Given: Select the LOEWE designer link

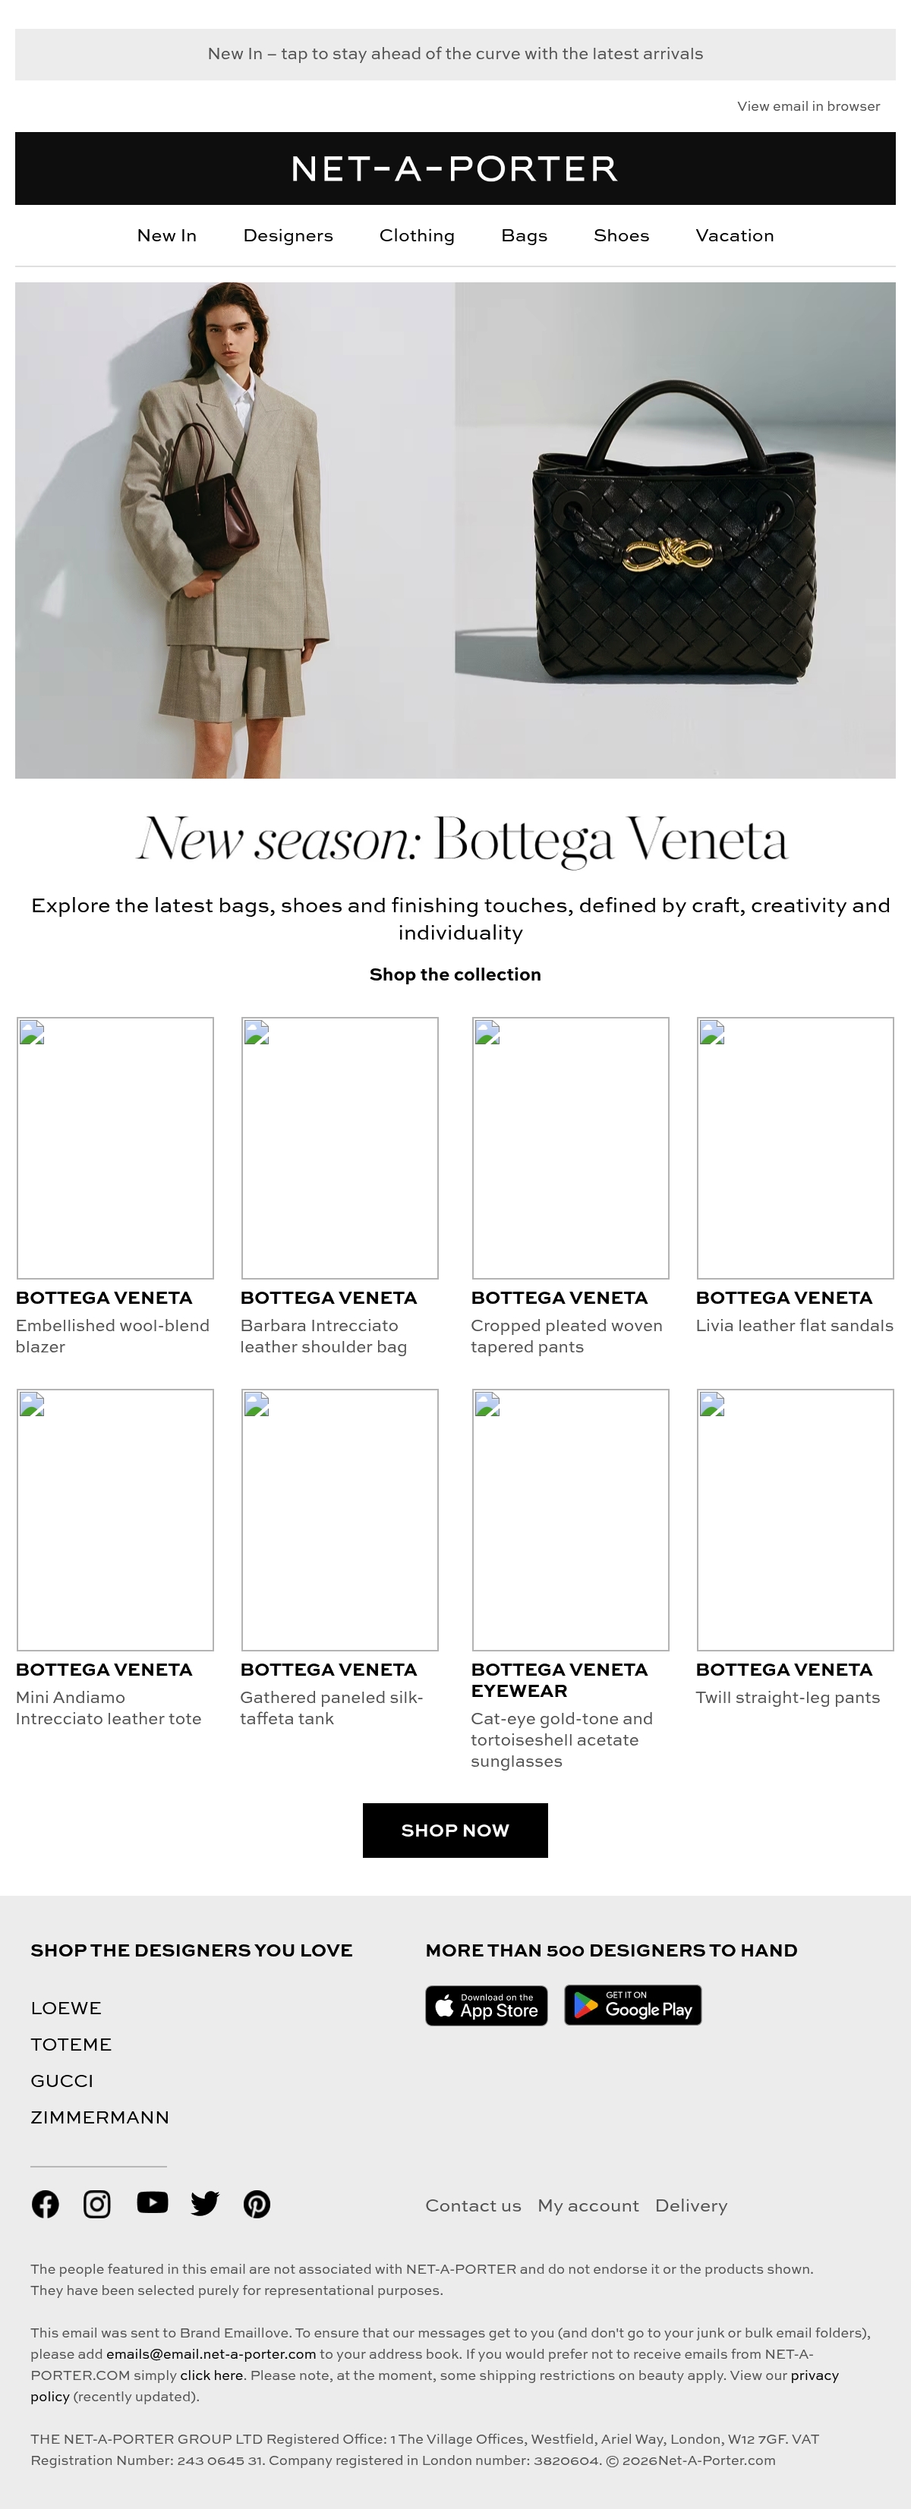Looking at the screenshot, I should tap(66, 2008).
